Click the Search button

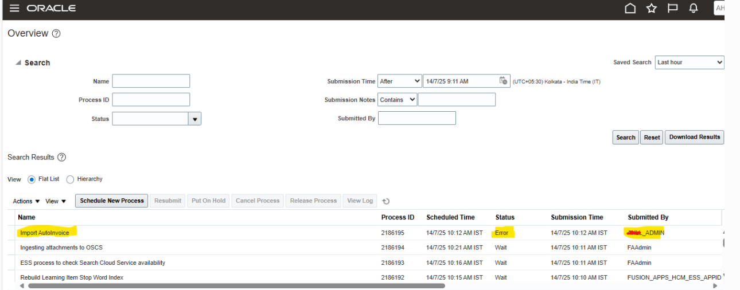[626, 138]
